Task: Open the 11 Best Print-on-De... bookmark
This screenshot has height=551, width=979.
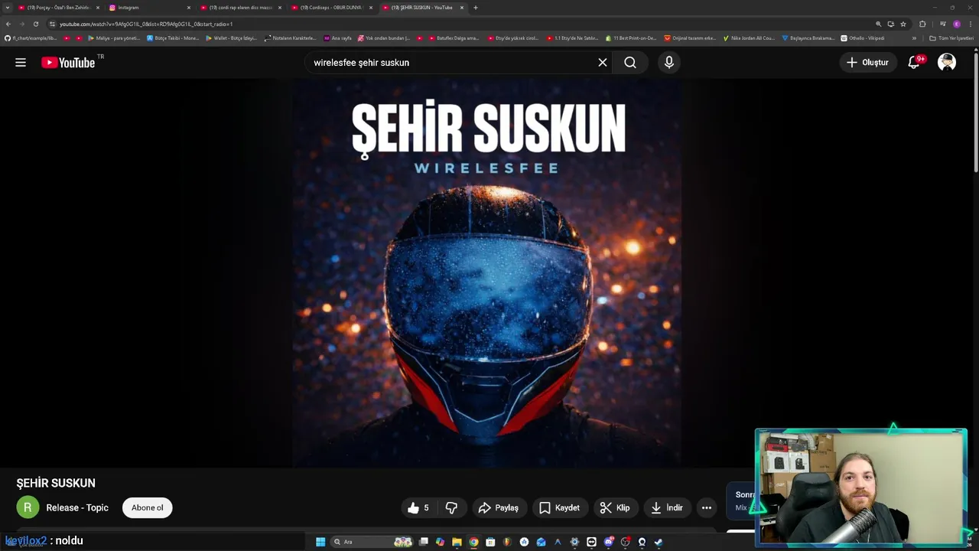Action: coord(631,38)
